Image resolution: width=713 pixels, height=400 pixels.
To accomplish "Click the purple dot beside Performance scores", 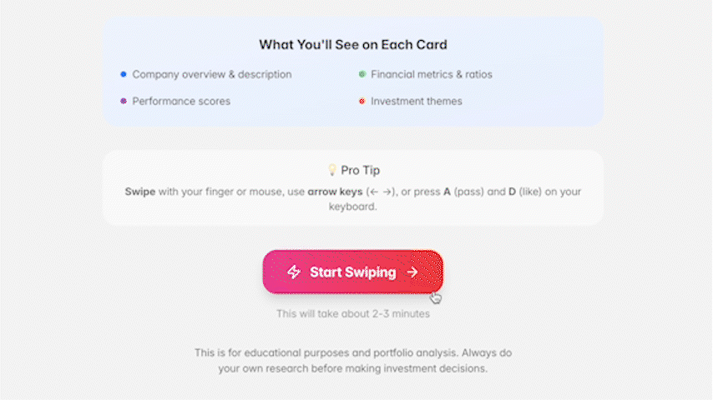I will coord(124,101).
